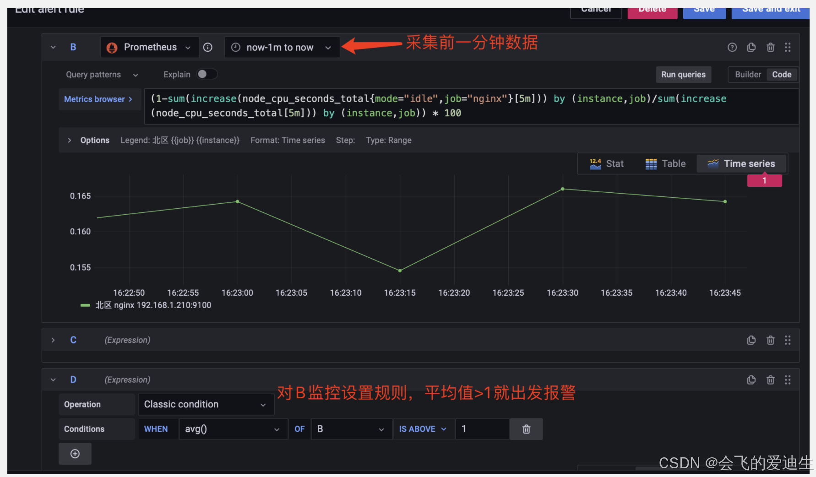Screen dimensions: 816x477
Task: Switch to Code query mode
Action: [782, 74]
